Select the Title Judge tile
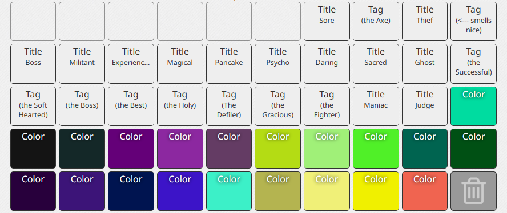The width and height of the screenshot is (507, 213). [425, 106]
